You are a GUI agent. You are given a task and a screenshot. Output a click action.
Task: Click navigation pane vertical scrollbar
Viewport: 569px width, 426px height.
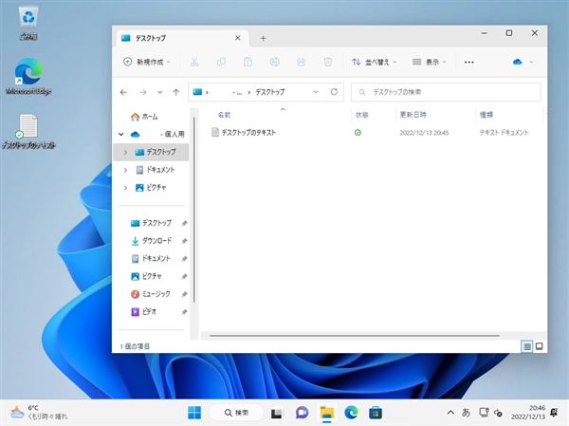point(194,209)
